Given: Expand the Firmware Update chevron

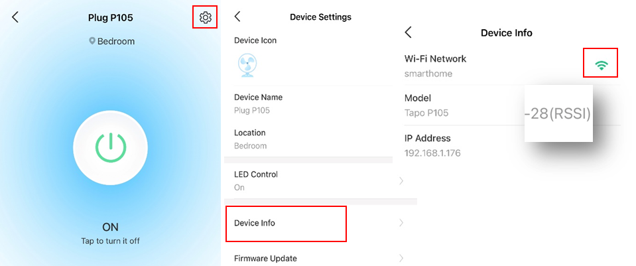Looking at the screenshot, I should [401, 258].
